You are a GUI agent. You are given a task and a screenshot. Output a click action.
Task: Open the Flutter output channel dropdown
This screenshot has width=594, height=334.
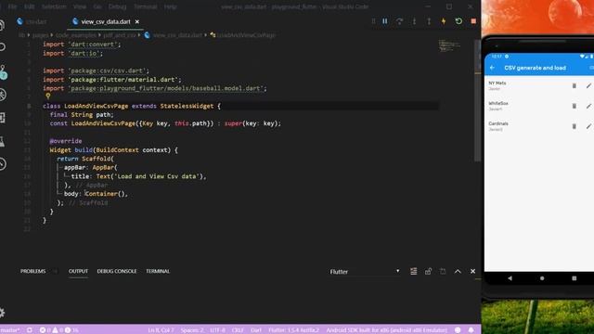(x=365, y=272)
